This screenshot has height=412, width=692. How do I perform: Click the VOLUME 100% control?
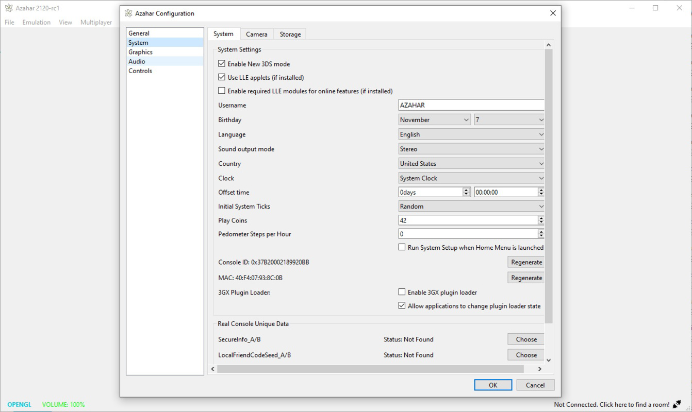coord(63,404)
